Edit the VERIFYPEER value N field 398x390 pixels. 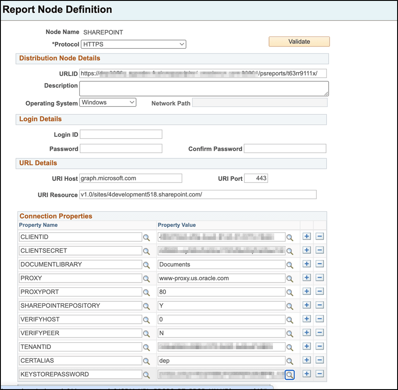click(221, 333)
